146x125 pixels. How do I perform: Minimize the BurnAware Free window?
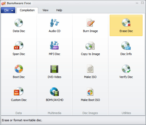click(x=137, y=3)
